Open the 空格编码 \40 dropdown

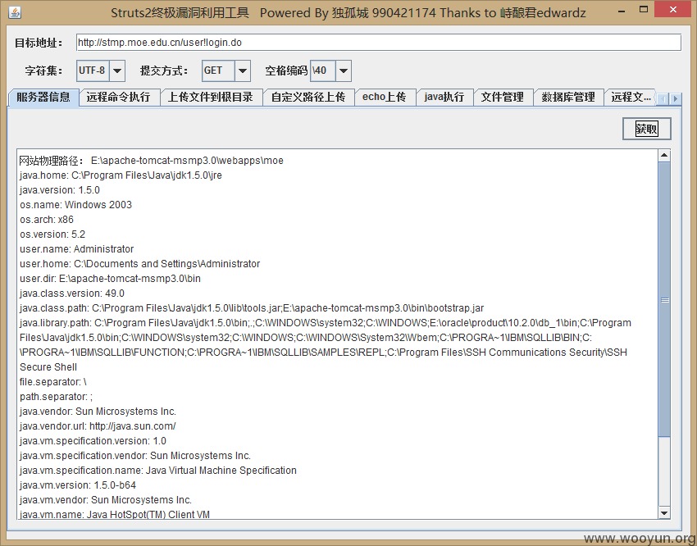pos(343,71)
